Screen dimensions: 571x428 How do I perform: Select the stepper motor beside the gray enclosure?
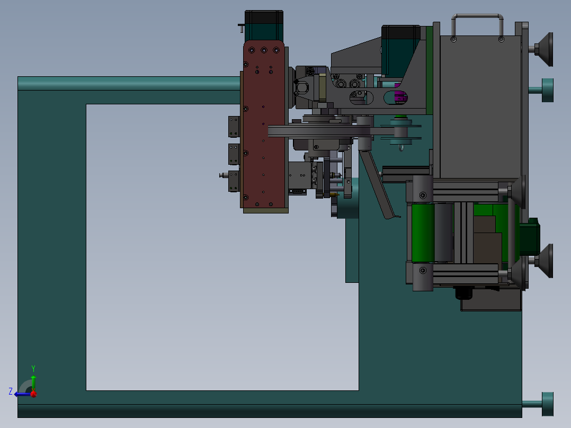click(400, 50)
